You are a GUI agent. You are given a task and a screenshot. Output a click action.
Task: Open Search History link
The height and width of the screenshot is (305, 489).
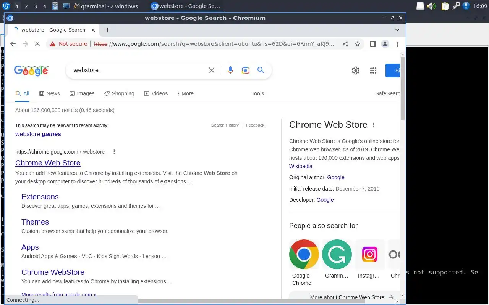click(225, 125)
